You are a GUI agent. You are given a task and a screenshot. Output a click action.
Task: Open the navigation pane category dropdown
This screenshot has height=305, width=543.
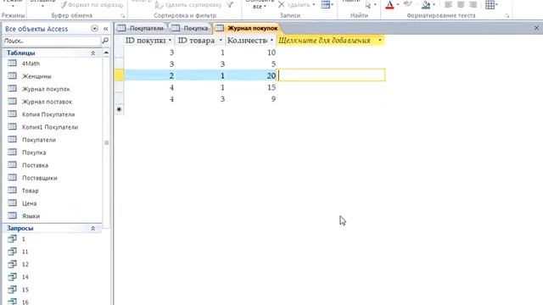94,29
